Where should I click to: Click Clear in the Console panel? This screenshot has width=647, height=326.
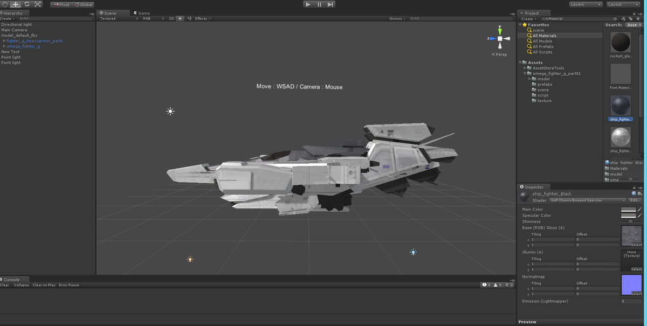[x=4, y=285]
